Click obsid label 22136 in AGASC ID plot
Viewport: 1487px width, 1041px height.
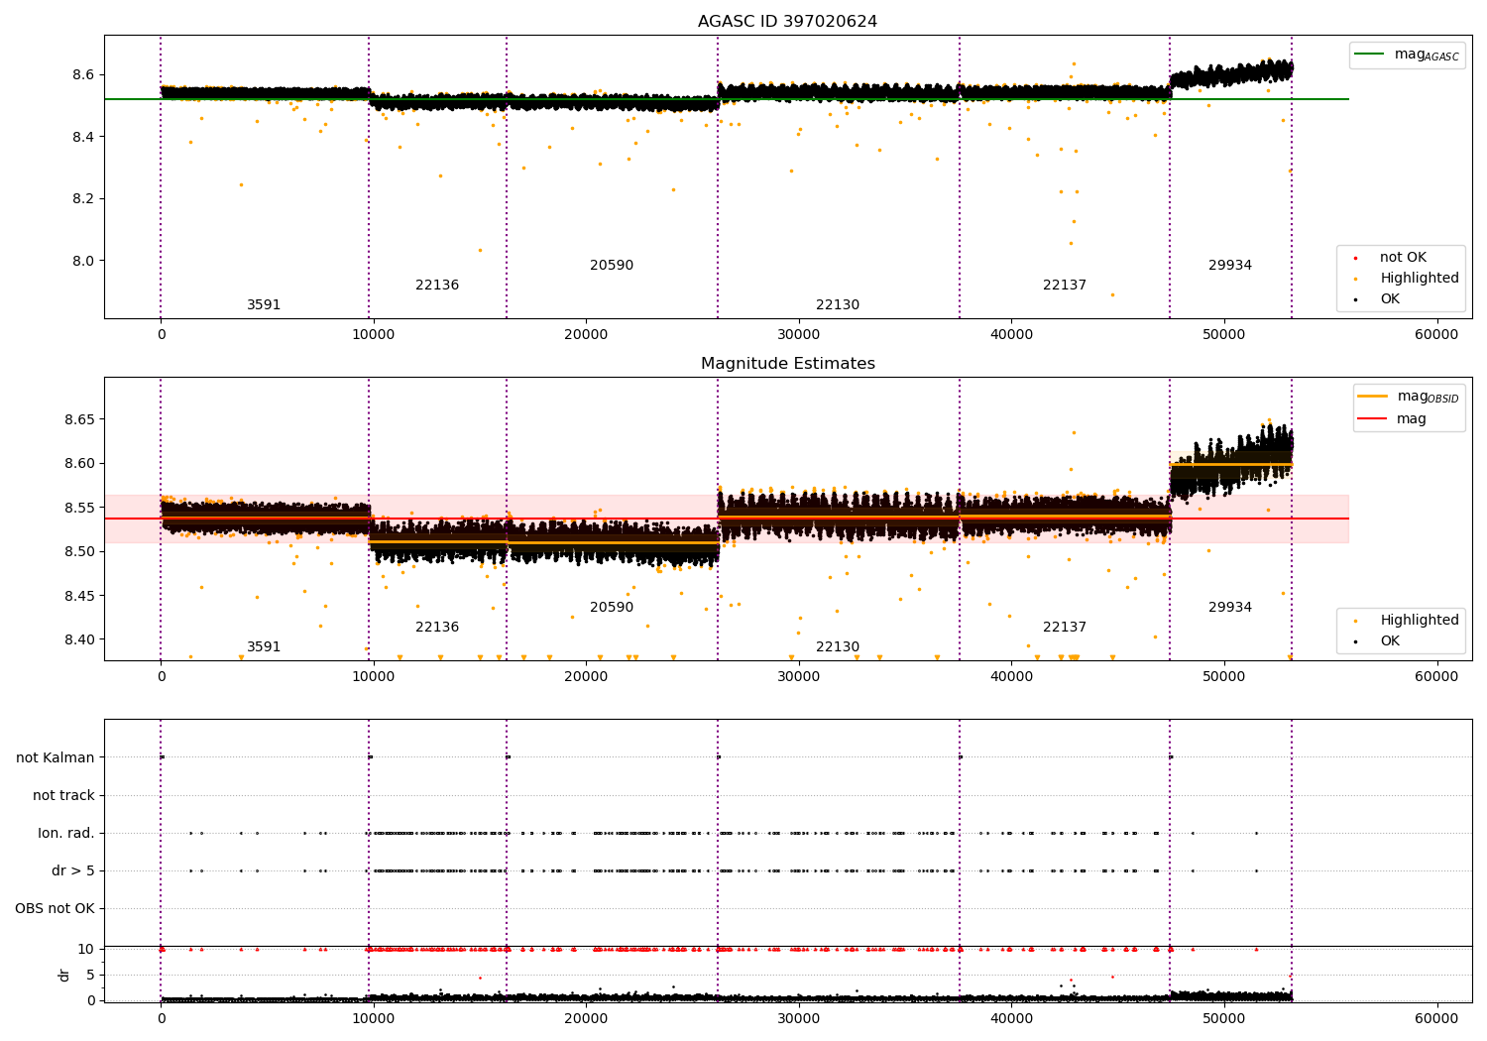pos(437,286)
